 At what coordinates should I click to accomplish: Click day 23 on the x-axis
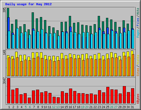(99, 107)
